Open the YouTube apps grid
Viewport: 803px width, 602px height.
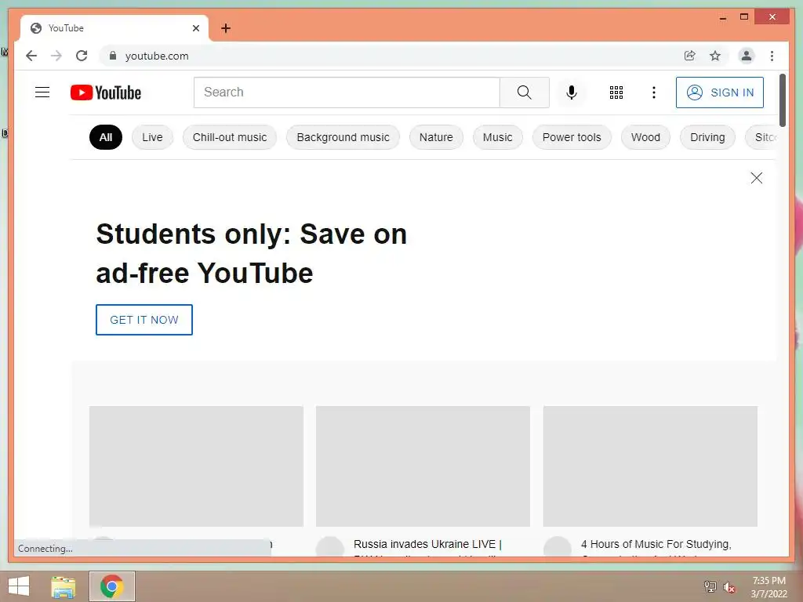point(616,92)
